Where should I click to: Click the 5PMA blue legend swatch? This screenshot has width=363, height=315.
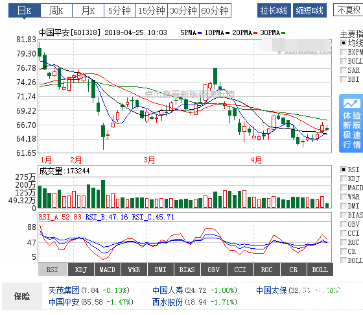[200, 33]
